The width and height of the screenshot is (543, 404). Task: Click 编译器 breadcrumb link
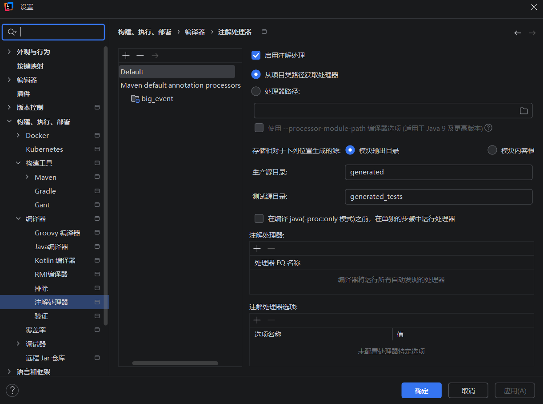[195, 32]
